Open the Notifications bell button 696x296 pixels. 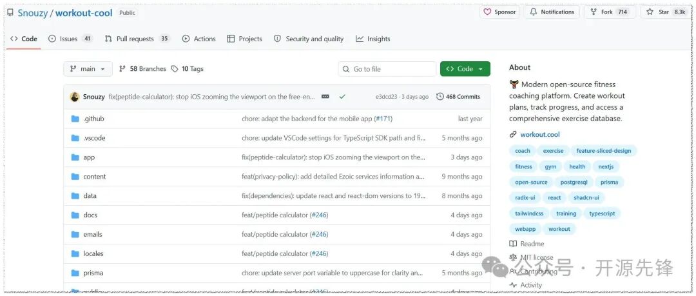pyautogui.click(x=552, y=12)
